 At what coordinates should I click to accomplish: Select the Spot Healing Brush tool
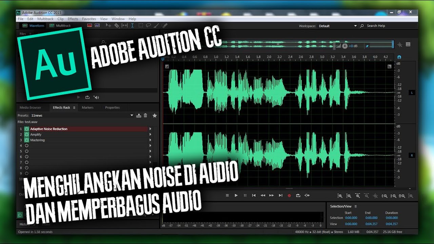(164, 25)
